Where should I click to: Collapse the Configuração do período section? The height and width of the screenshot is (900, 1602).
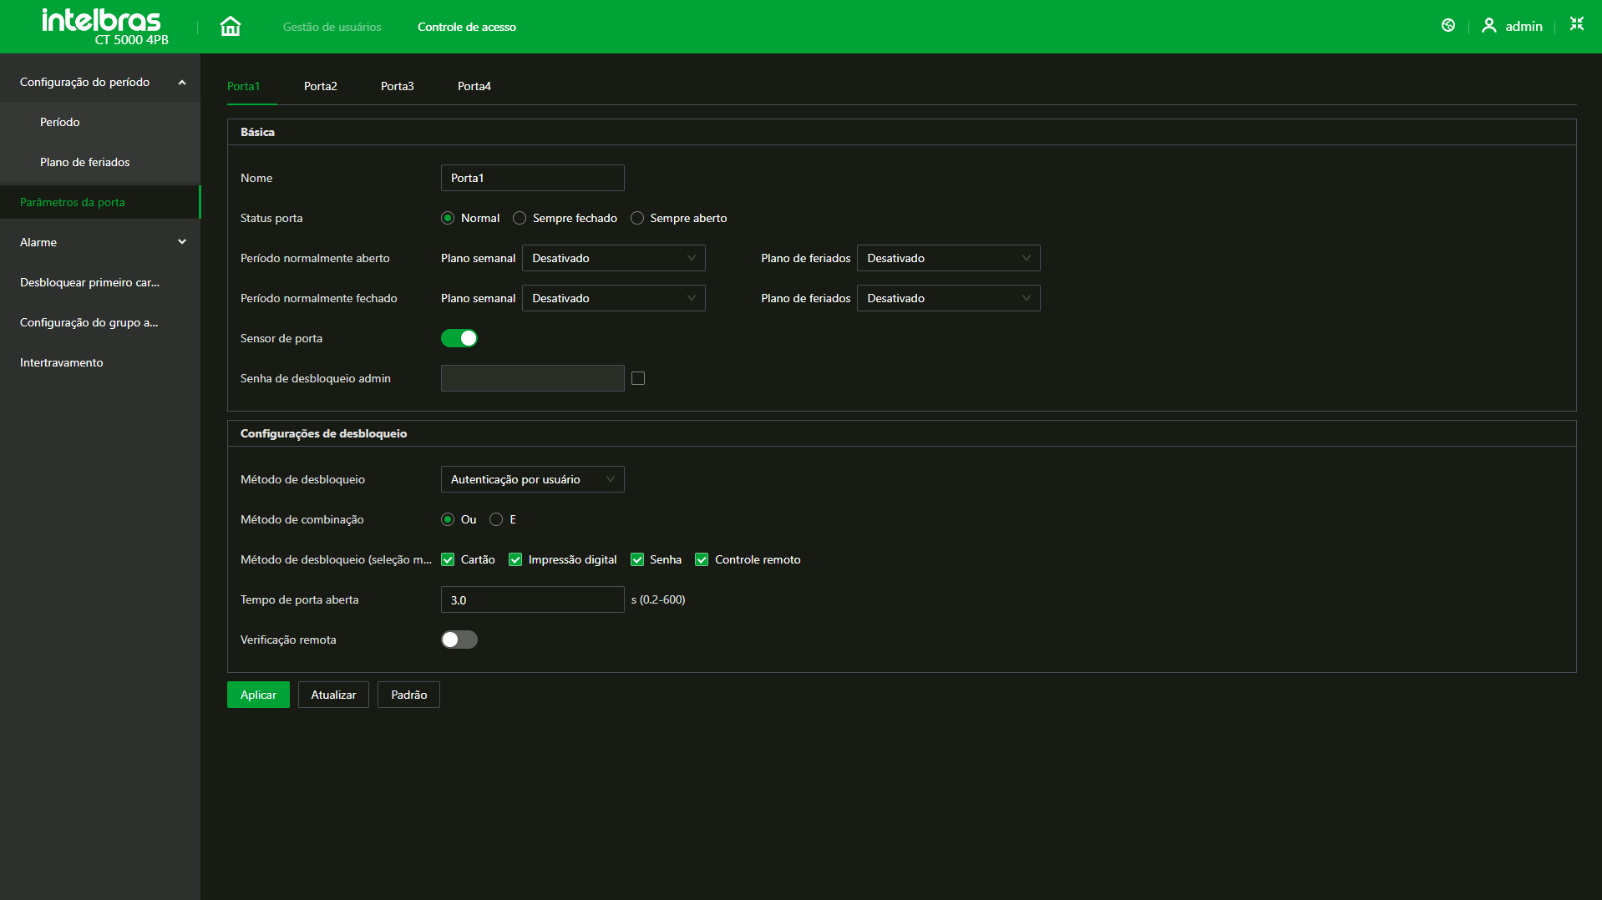tap(181, 82)
